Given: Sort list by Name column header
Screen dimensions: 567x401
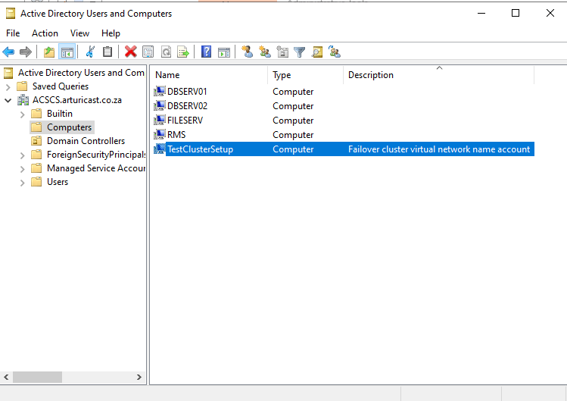Looking at the screenshot, I should (210, 75).
